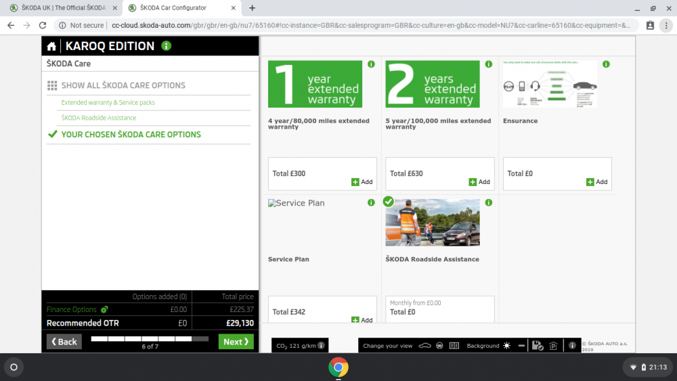Open the Chrome menu
This screenshot has width=677, height=381.
coord(666,26)
